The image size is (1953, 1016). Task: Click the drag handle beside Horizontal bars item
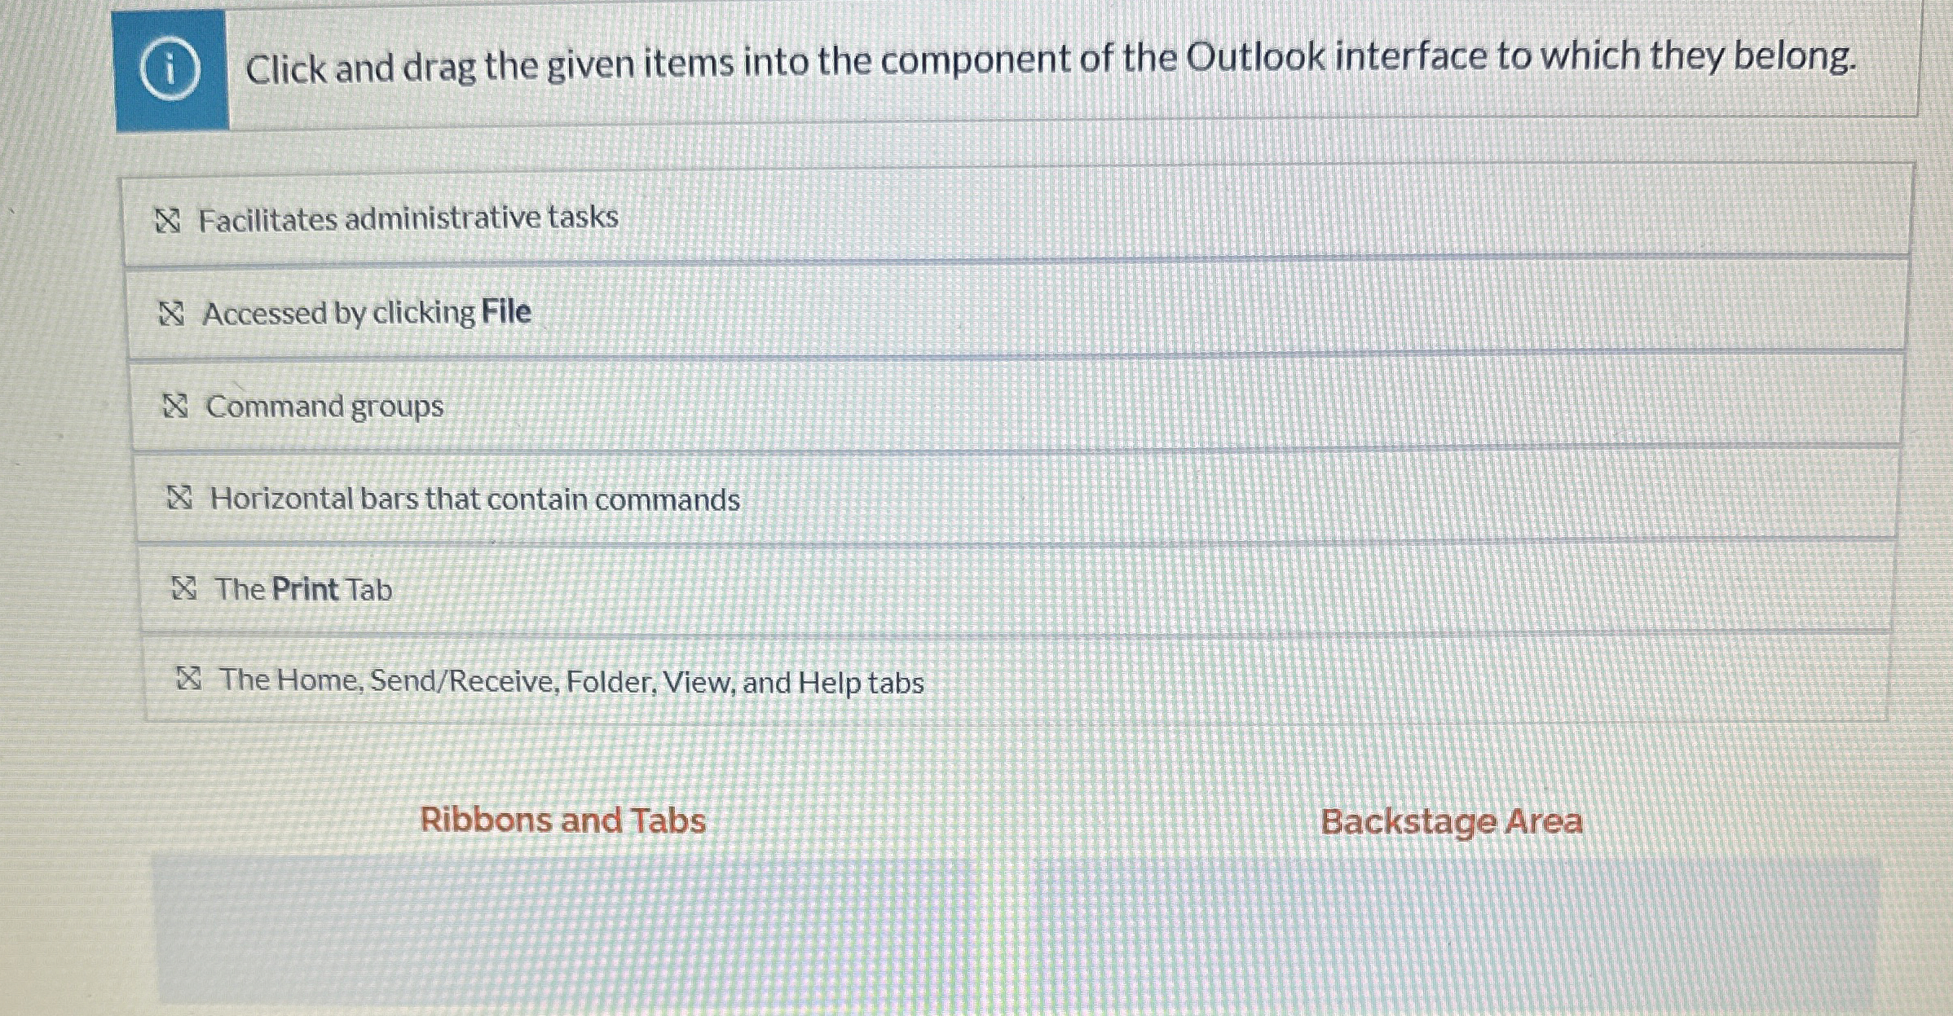pyautogui.click(x=181, y=496)
